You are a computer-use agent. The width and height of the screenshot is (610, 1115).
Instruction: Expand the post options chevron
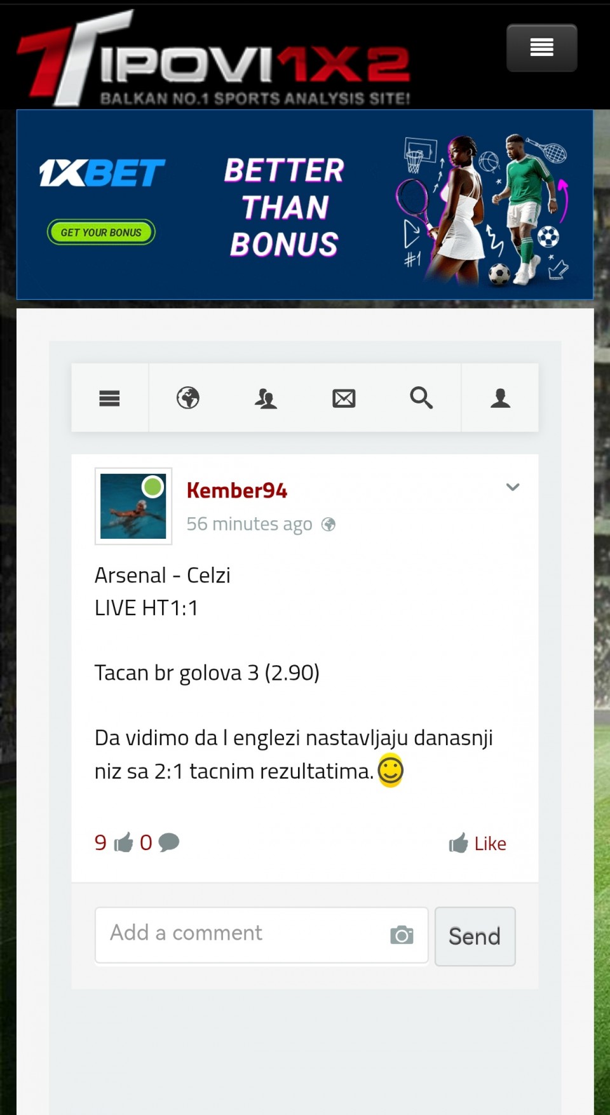point(513,487)
